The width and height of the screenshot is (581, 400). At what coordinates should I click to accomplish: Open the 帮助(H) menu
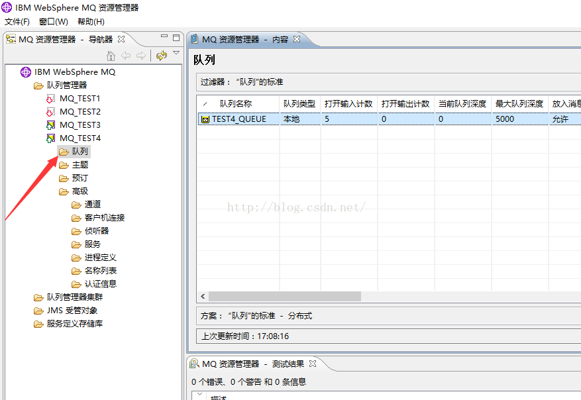91,22
